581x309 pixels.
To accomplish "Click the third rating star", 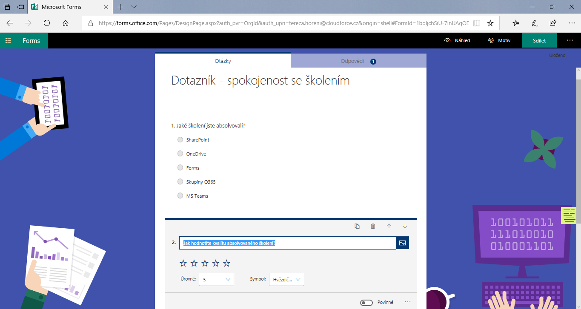I will tap(205, 263).
